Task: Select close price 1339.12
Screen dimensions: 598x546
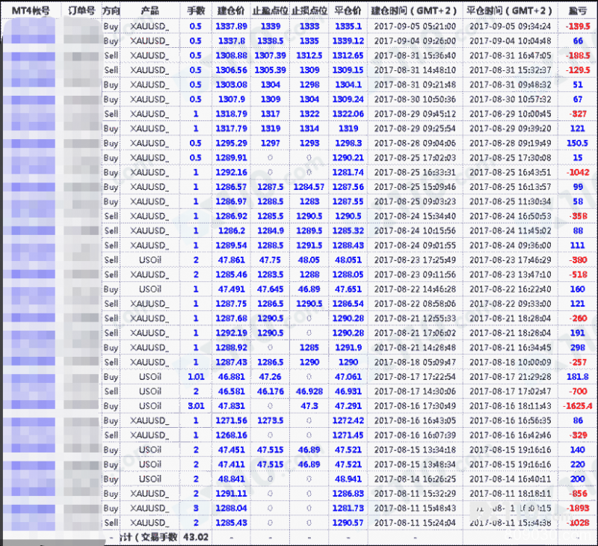Action: click(348, 41)
